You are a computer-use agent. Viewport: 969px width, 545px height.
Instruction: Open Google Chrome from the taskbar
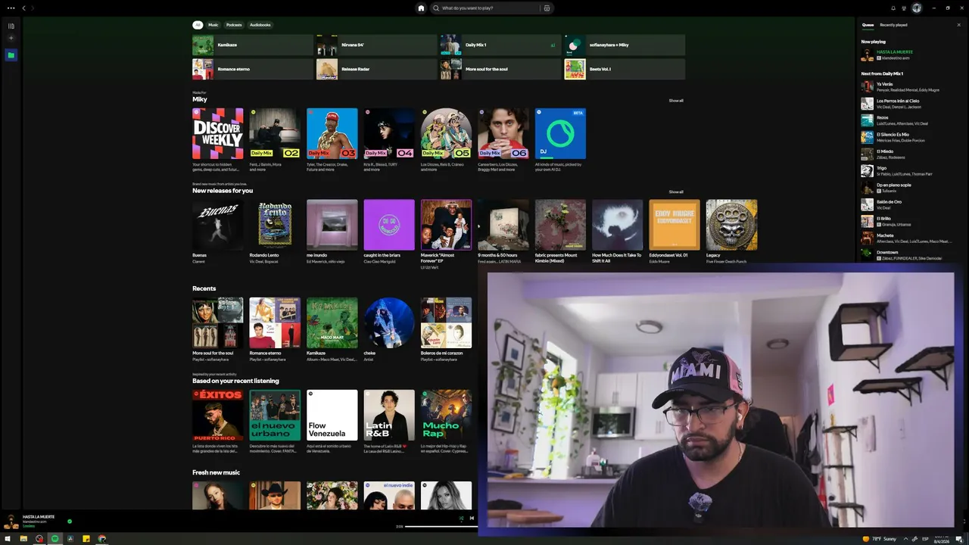(102, 539)
